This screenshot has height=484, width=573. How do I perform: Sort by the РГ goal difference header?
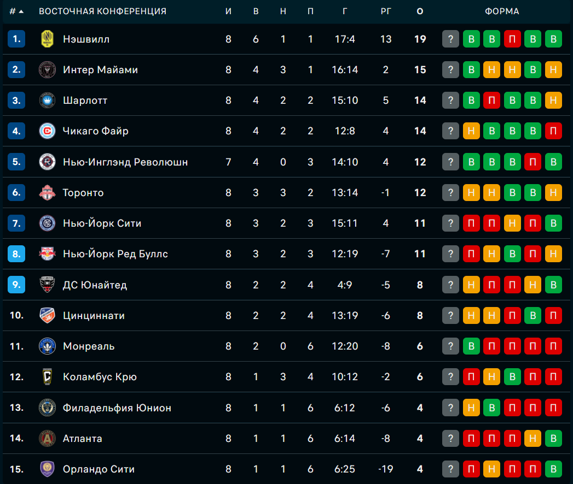[x=386, y=11]
